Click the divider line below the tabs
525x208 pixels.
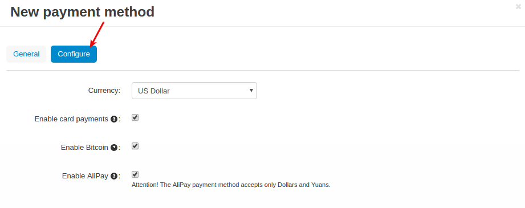tap(262, 70)
